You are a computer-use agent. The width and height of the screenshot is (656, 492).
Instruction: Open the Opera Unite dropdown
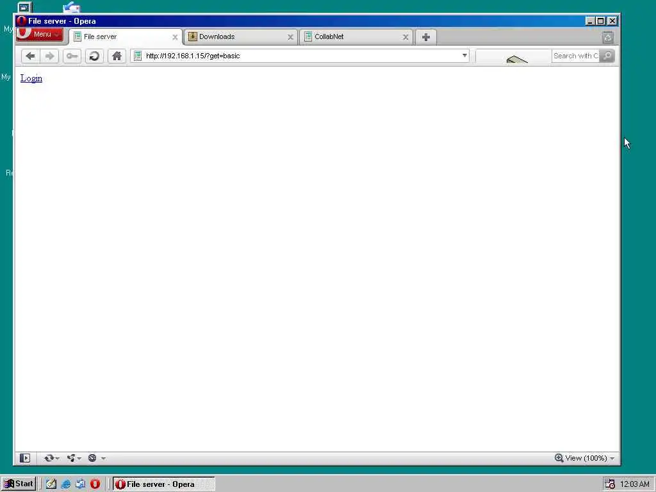tap(74, 458)
